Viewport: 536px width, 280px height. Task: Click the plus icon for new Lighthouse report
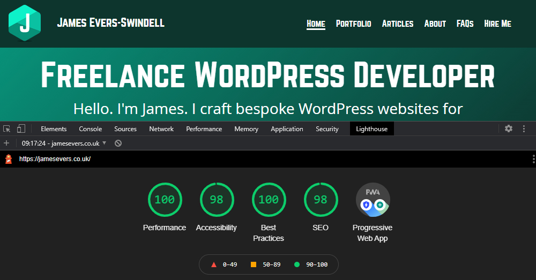pyautogui.click(x=6, y=143)
